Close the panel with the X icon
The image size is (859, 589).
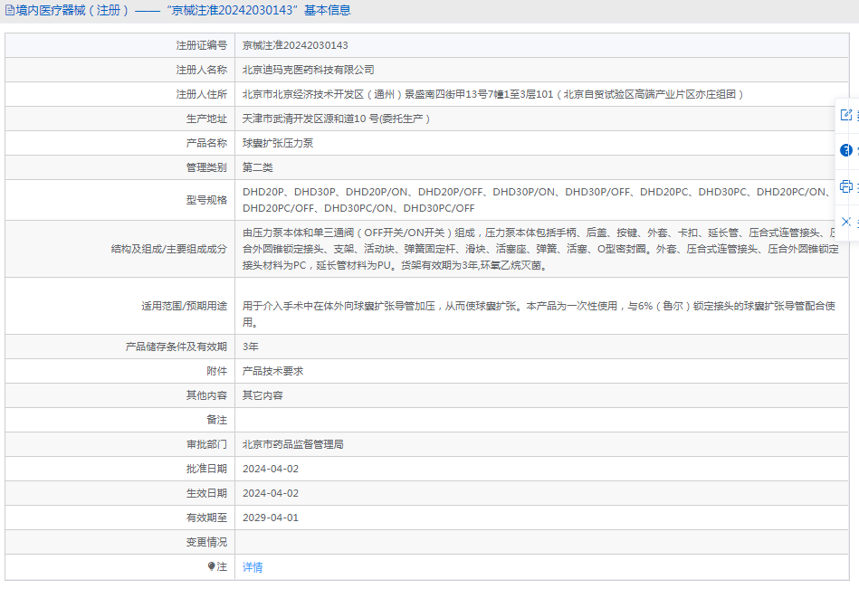tap(846, 222)
